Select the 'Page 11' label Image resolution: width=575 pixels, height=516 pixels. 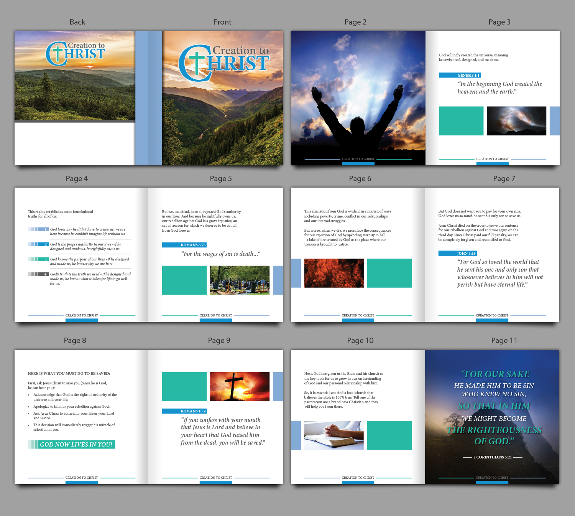coord(504,340)
